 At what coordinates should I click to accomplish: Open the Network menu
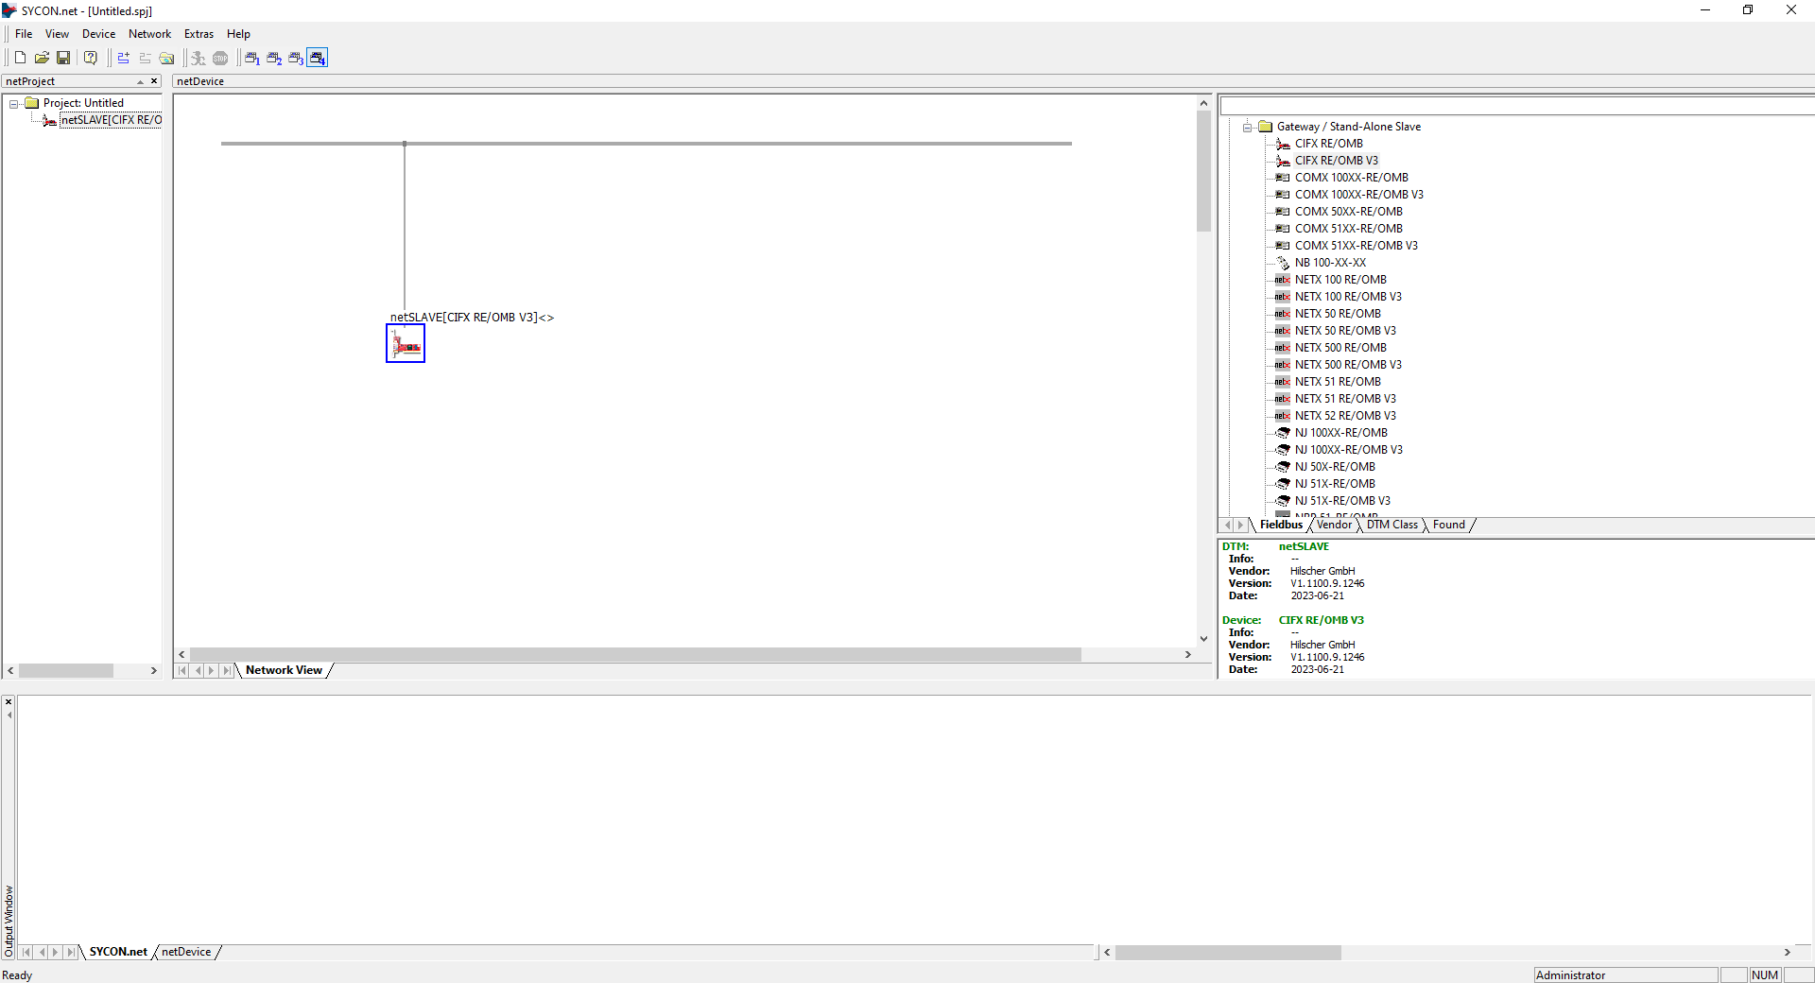pyautogui.click(x=149, y=34)
